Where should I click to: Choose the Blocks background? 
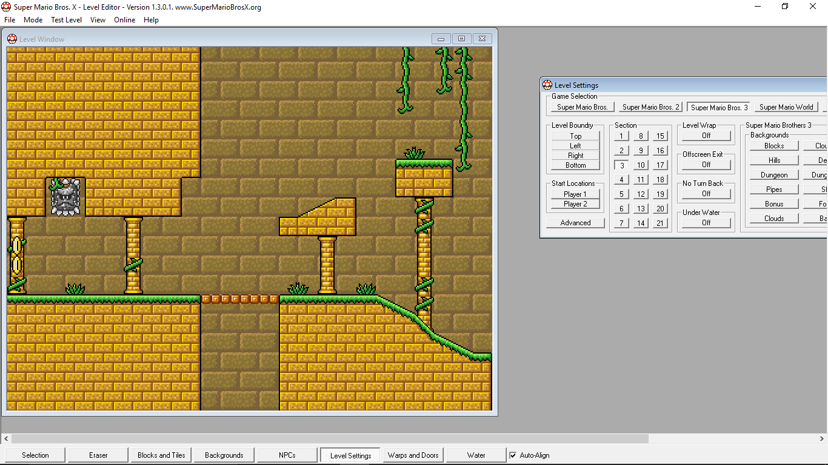pos(774,146)
